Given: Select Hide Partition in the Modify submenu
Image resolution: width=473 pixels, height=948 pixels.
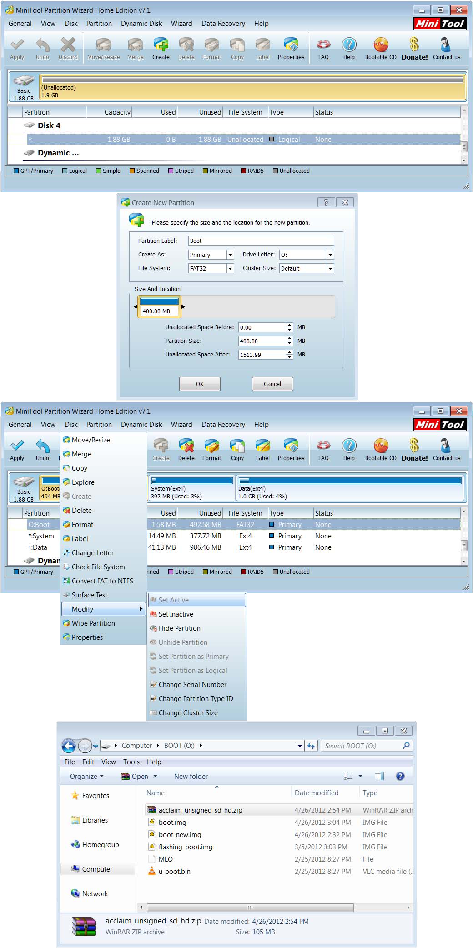Looking at the screenshot, I should (x=179, y=628).
